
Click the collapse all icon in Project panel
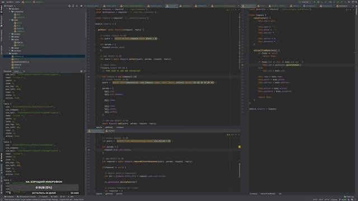(x=77, y=6)
